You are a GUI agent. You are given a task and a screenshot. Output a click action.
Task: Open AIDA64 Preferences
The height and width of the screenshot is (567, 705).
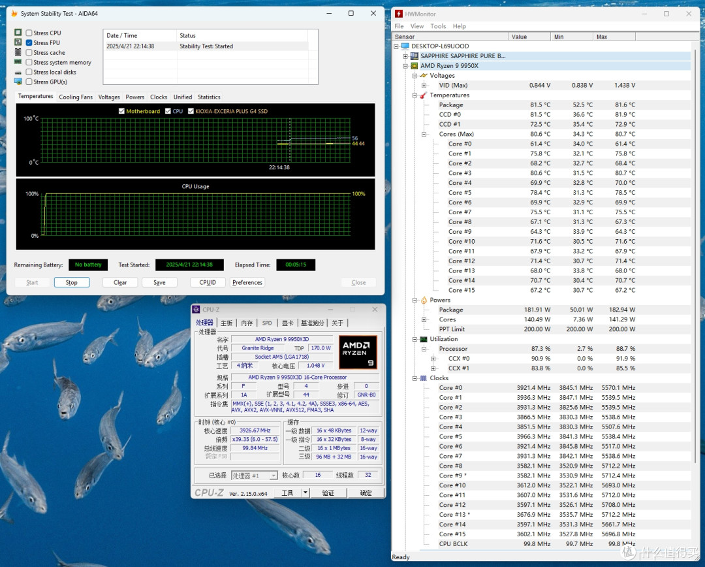[247, 282]
